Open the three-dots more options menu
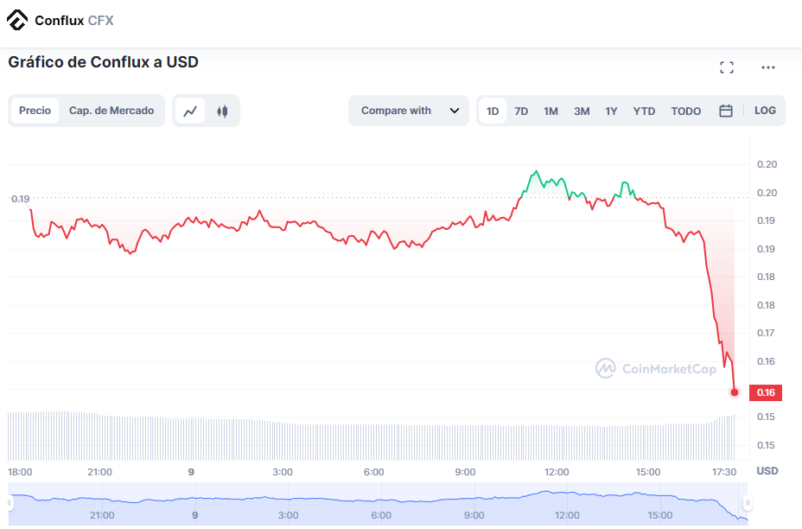 (x=767, y=67)
